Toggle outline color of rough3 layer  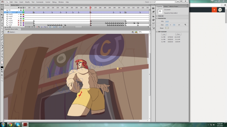(24, 16)
